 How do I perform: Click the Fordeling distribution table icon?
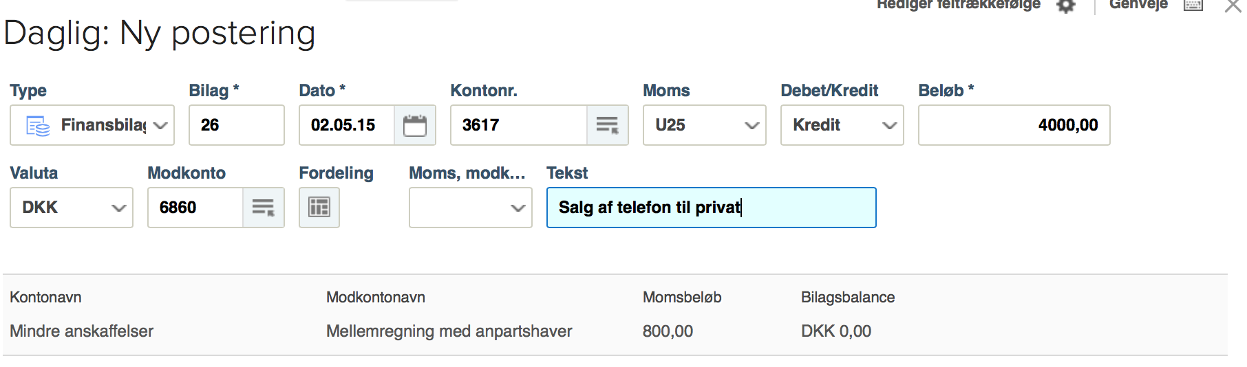(x=319, y=208)
